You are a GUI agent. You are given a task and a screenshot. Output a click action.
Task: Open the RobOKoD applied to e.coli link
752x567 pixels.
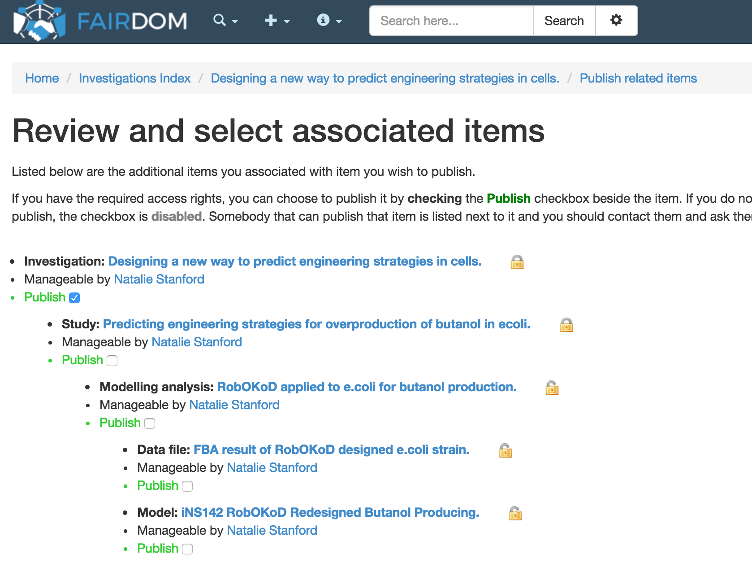(x=366, y=387)
